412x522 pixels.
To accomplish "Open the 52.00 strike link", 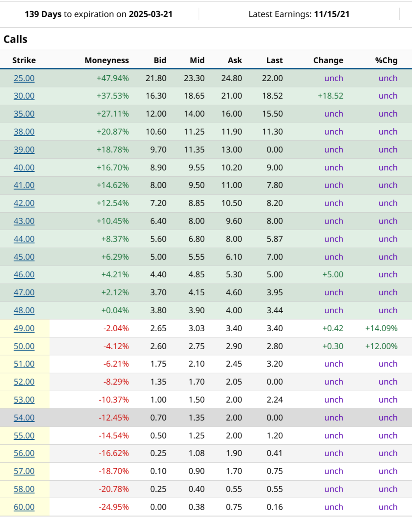I will [x=24, y=382].
